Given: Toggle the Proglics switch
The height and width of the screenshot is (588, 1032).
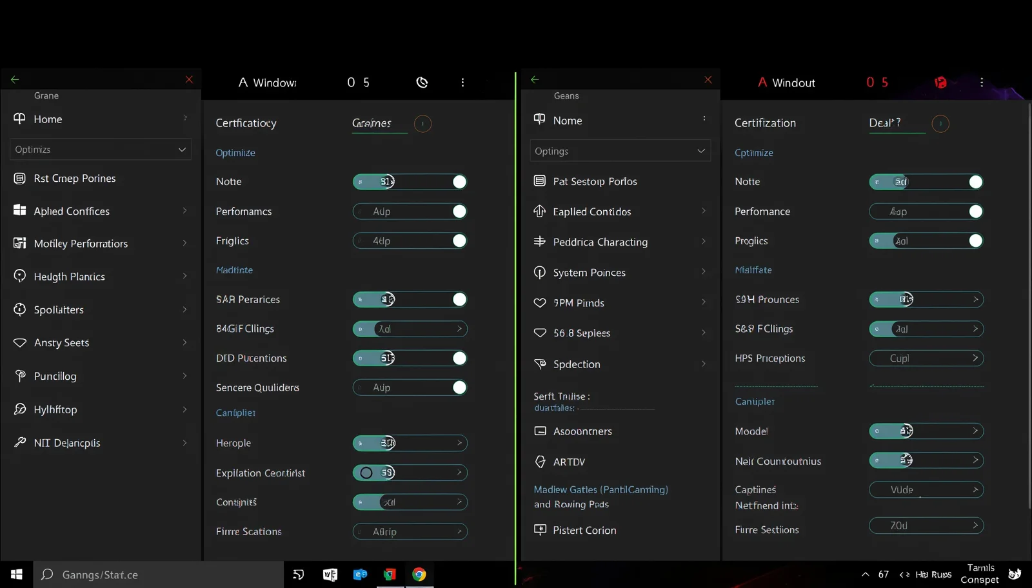Looking at the screenshot, I should [x=926, y=240].
